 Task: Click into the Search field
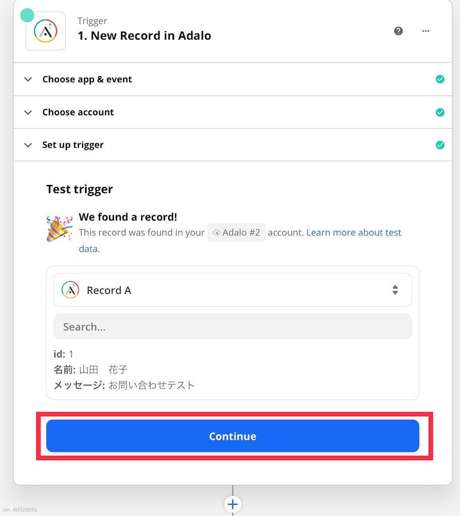pyautogui.click(x=233, y=327)
